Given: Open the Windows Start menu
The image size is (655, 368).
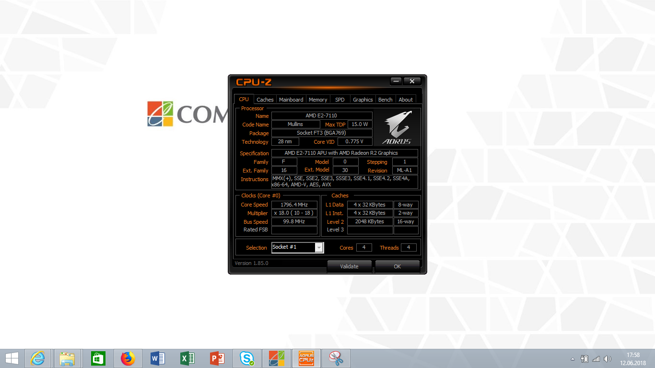Looking at the screenshot, I should click(x=12, y=358).
